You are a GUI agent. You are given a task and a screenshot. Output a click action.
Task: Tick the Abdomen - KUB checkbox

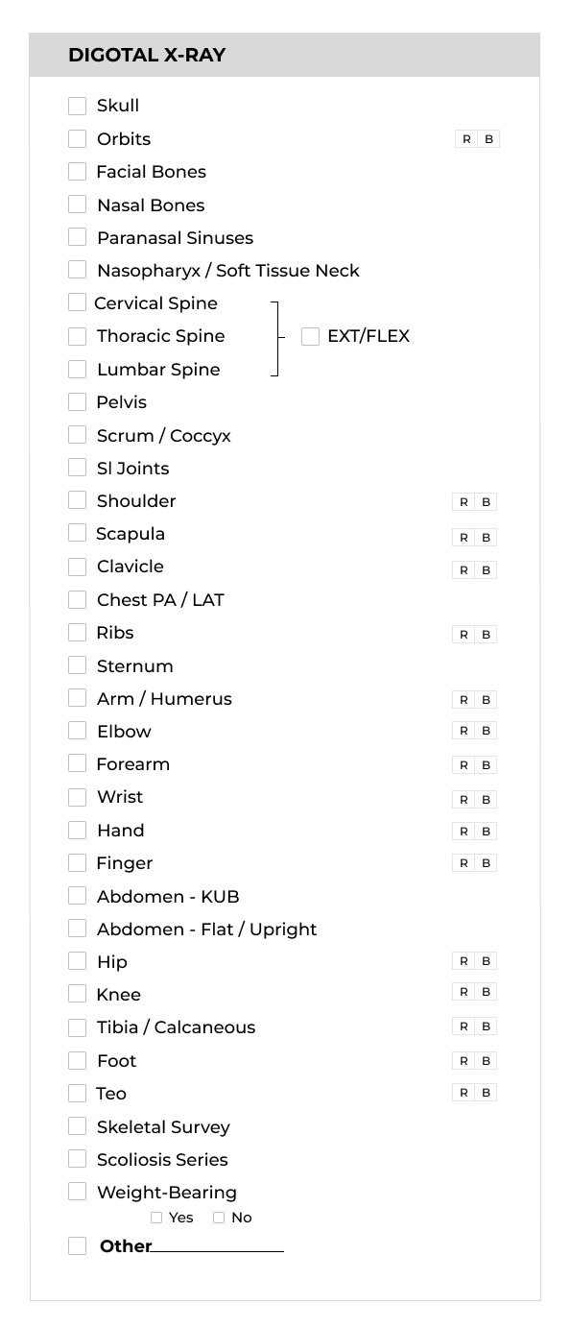78,896
